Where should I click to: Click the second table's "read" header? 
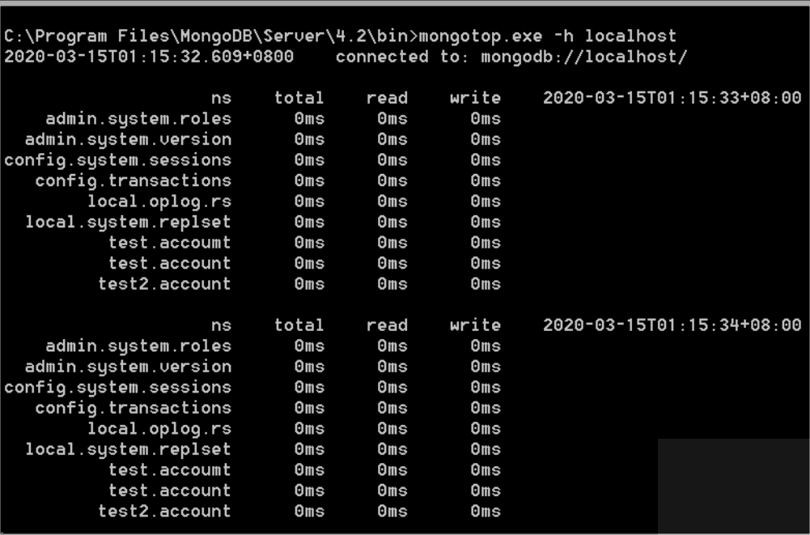[x=387, y=325]
